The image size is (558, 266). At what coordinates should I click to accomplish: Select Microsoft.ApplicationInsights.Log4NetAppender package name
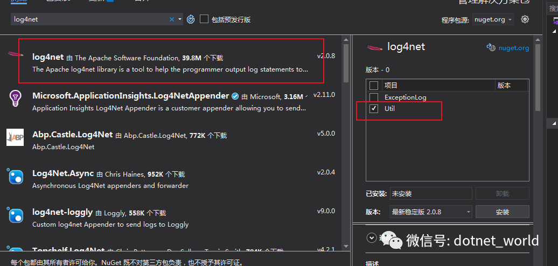(130, 96)
